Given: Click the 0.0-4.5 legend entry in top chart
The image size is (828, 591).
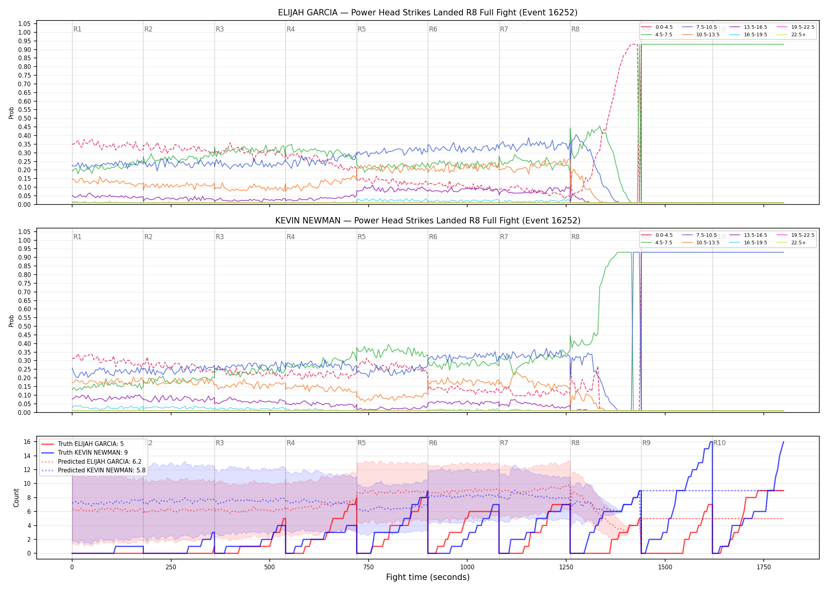Looking at the screenshot, I should pyautogui.click(x=657, y=27).
